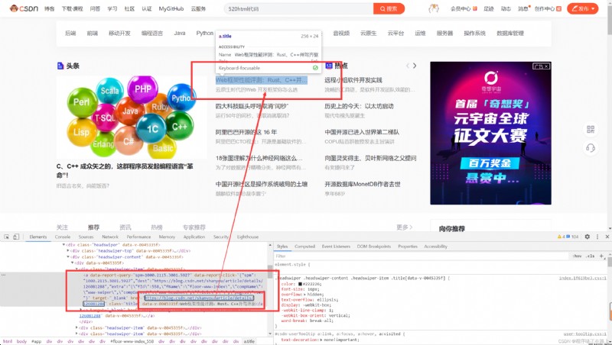Open user-tooltip.css:1 source link
The height and width of the screenshot is (345, 612).
(x=584, y=334)
